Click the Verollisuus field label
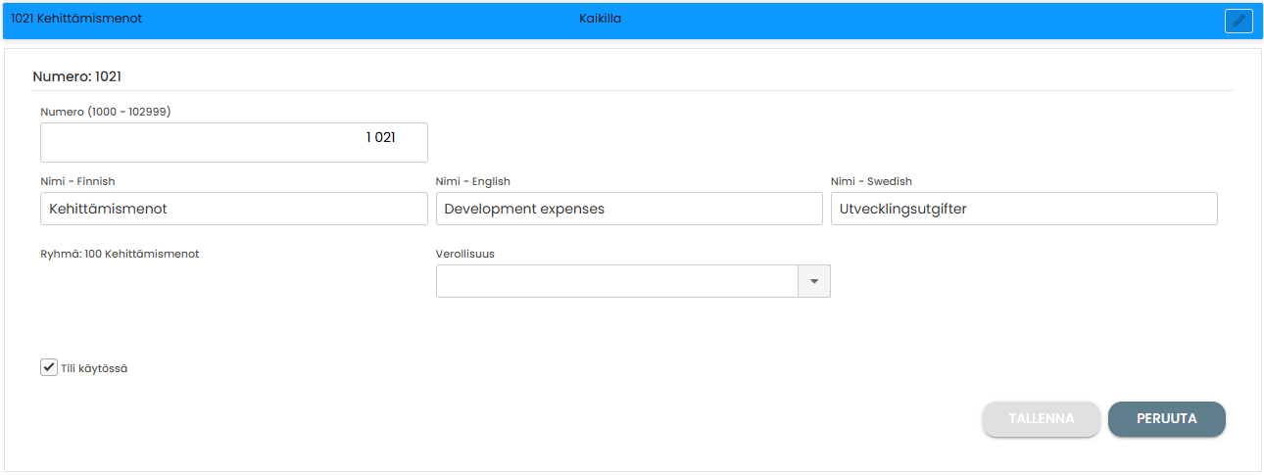 pos(464,254)
